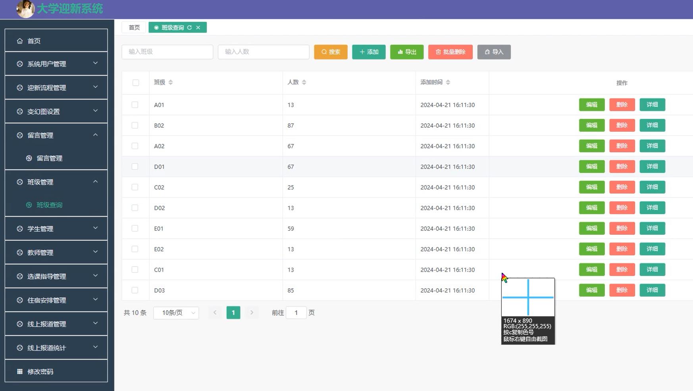
Task: Switch to the 首页 tab
Action: click(x=134, y=27)
